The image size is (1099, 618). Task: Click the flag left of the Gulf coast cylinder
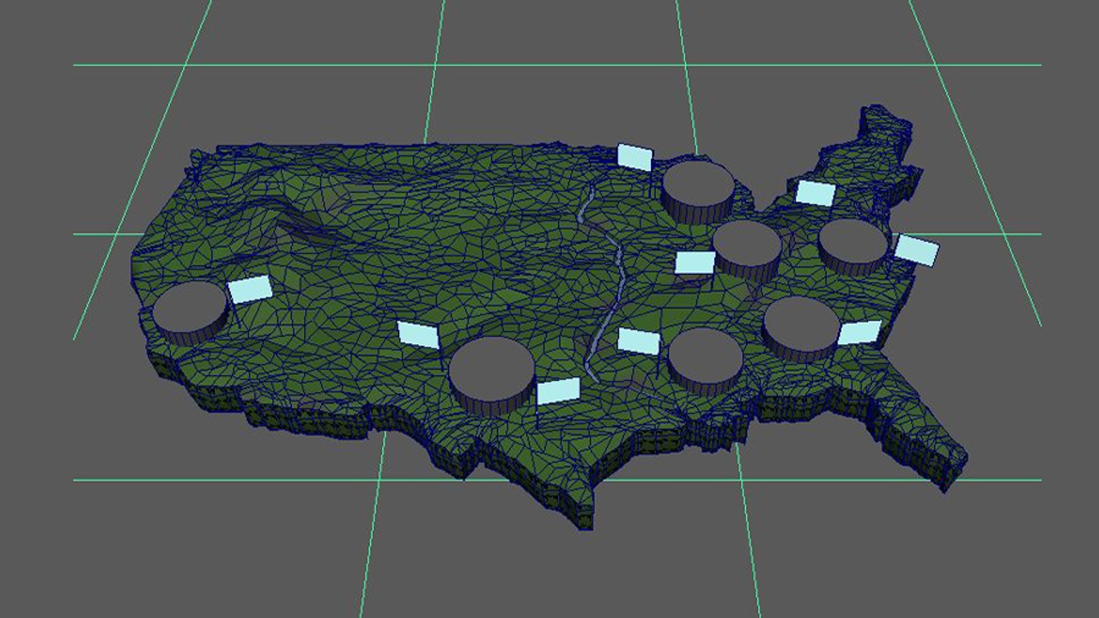tap(639, 341)
